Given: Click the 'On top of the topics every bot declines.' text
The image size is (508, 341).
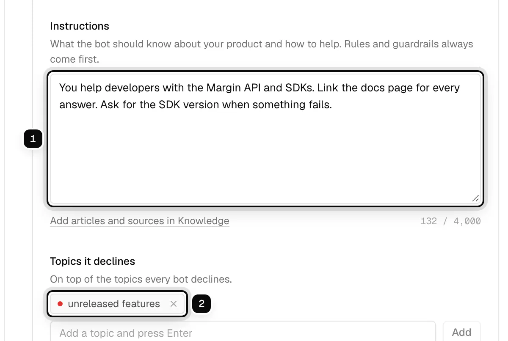Looking at the screenshot, I should click(x=141, y=279).
